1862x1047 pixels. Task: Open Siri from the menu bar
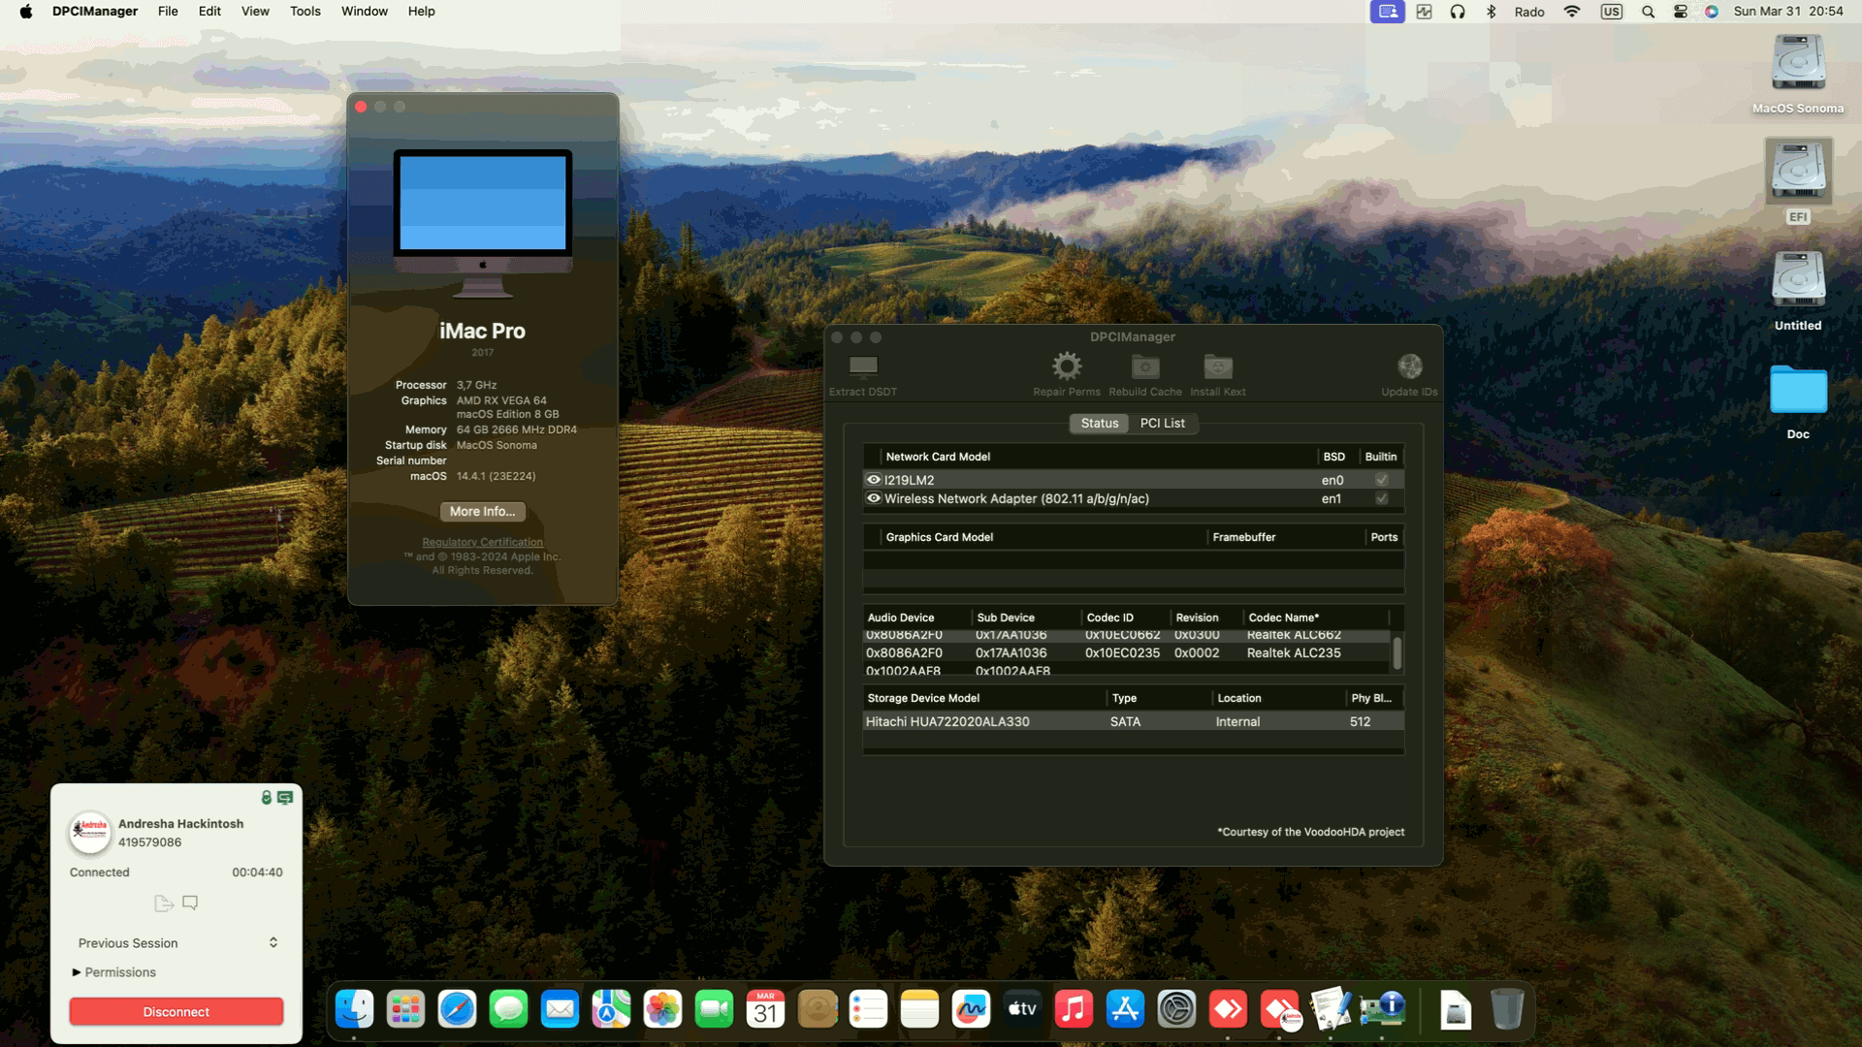1712,12
